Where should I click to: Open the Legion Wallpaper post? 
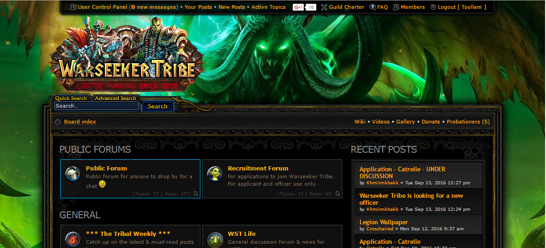[383, 222]
